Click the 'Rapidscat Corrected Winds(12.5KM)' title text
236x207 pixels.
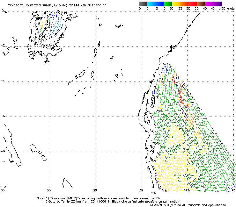[x=37, y=5]
